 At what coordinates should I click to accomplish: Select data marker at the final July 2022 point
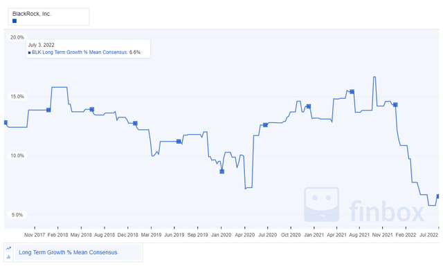(x=438, y=196)
